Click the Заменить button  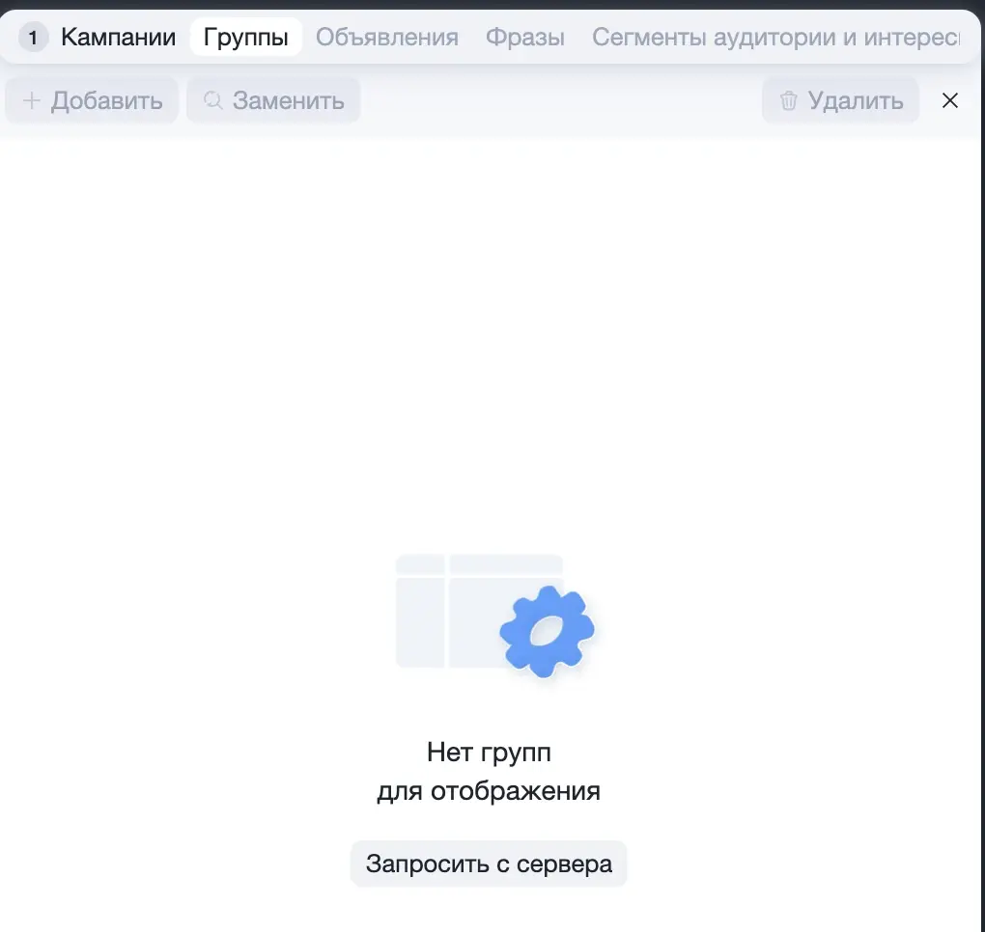(273, 100)
